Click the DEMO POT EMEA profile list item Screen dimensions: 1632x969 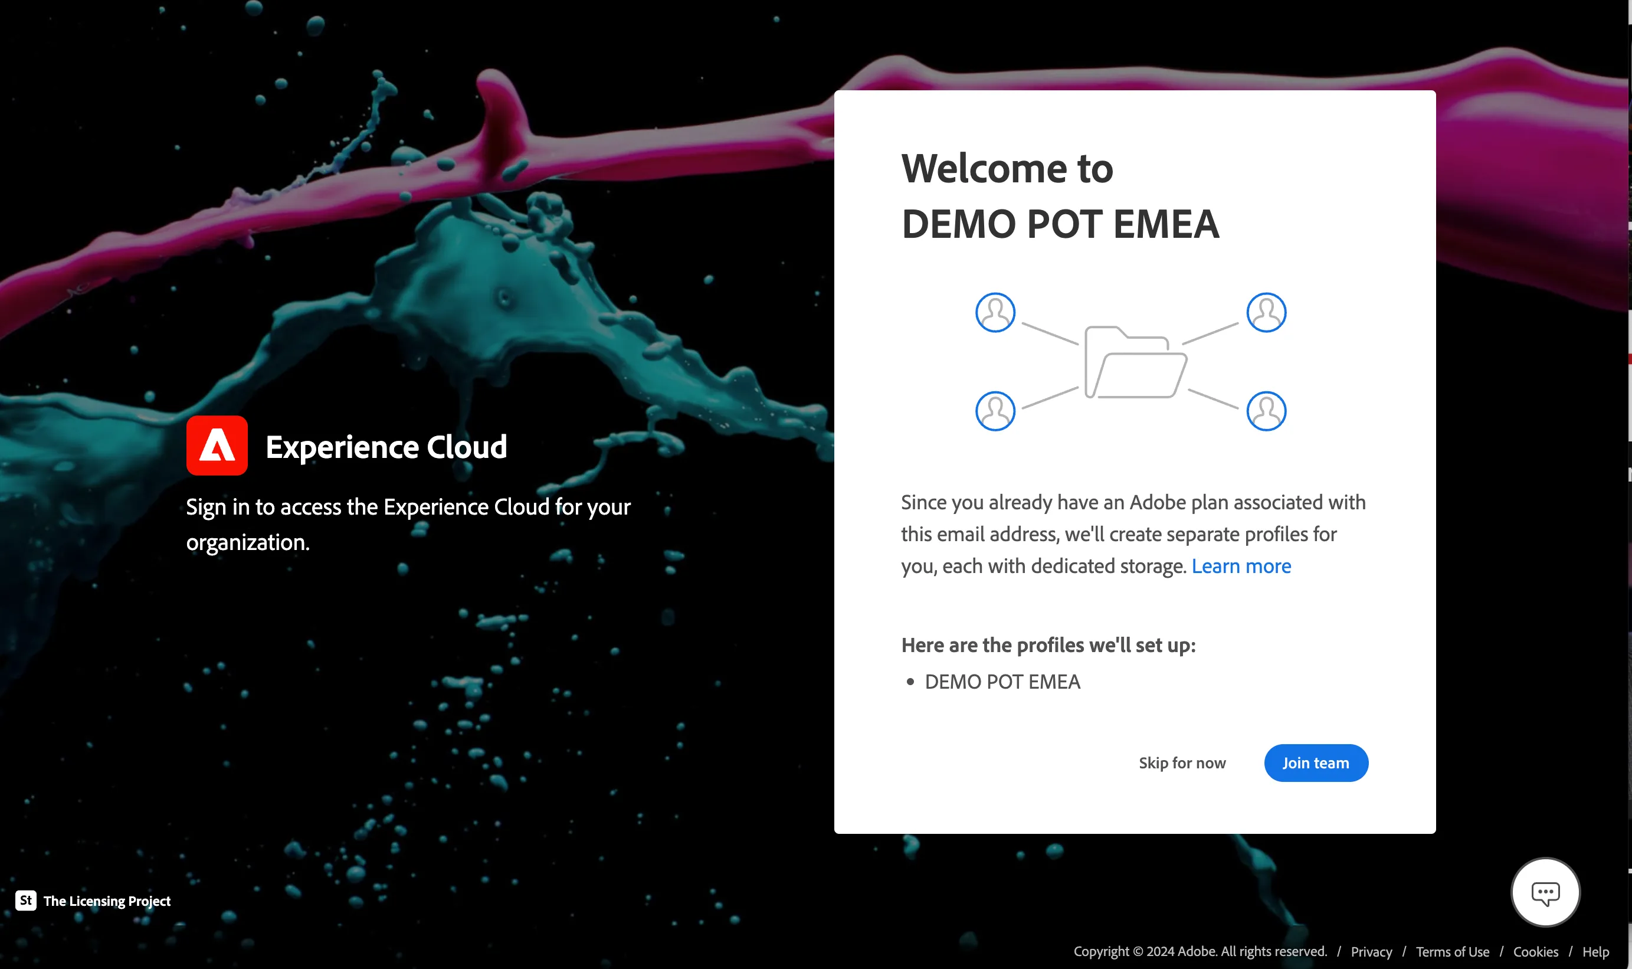pyautogui.click(x=1002, y=682)
